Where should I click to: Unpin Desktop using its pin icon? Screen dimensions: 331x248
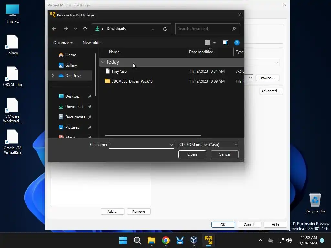(90, 96)
